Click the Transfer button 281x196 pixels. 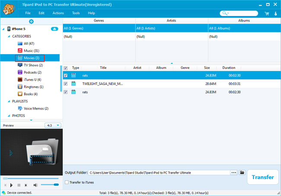coord(263,177)
